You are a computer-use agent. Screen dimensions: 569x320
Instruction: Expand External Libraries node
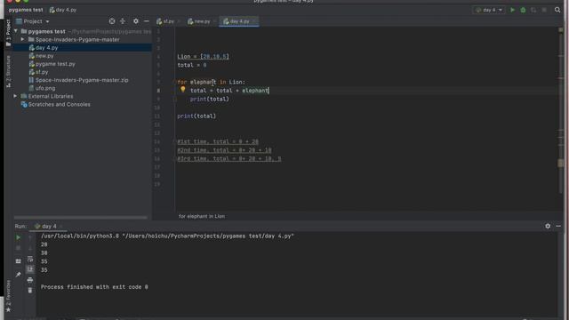click(x=16, y=96)
